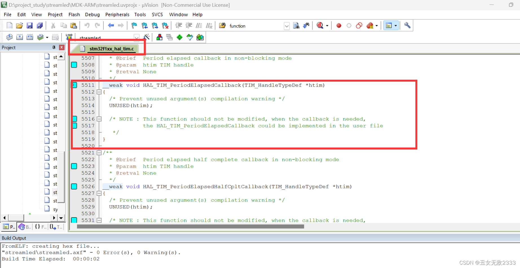
Task: Save all files with the multi-disk icon
Action: point(40,26)
